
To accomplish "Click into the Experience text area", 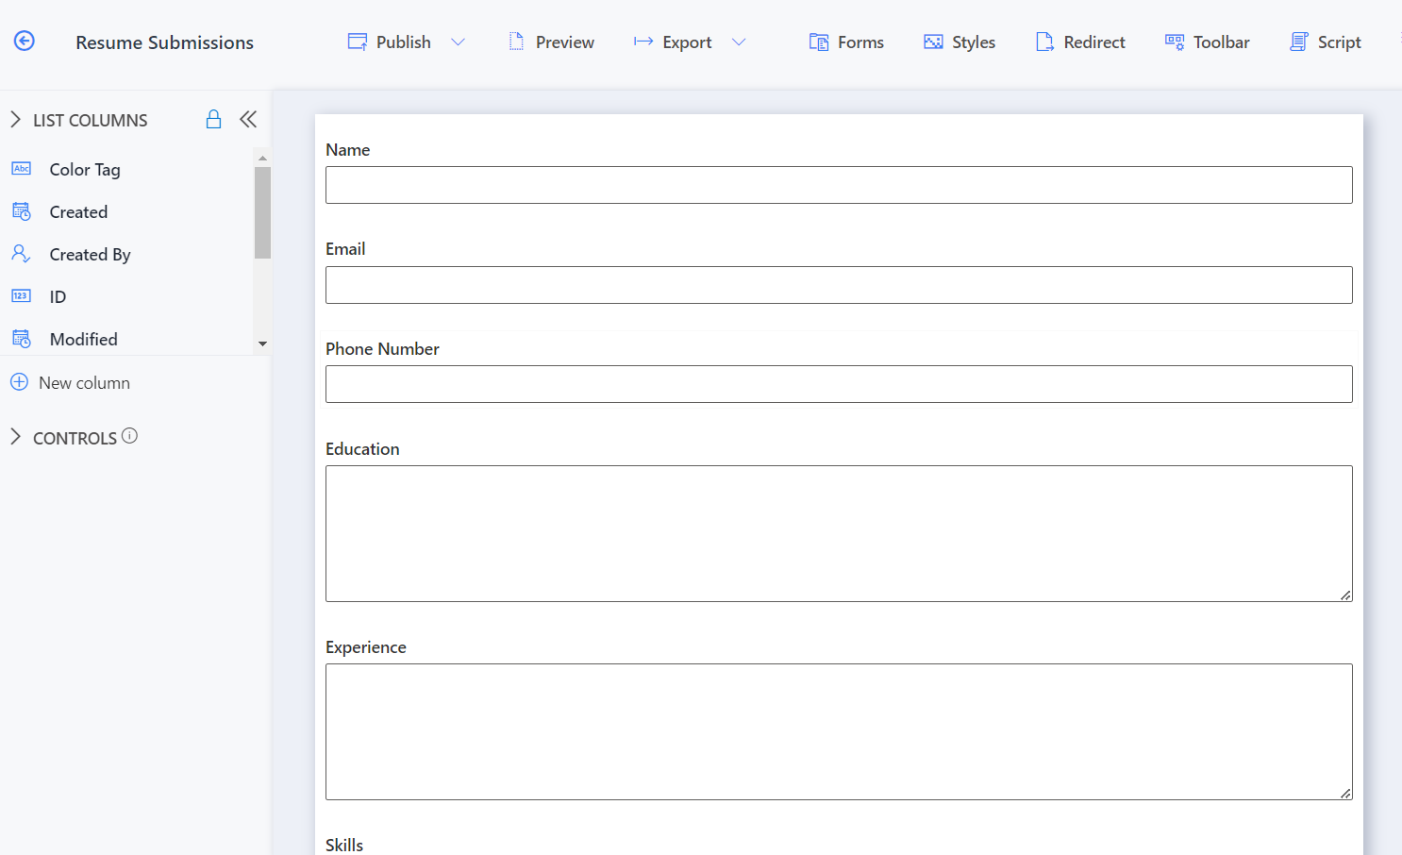I will click(839, 731).
